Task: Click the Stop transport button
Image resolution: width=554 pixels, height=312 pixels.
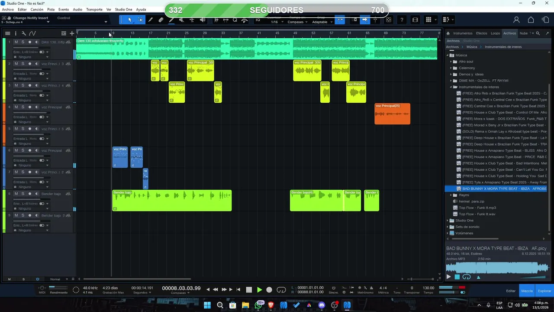Action: click(x=249, y=290)
